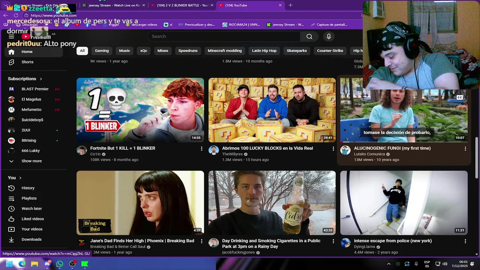Open options menu for Lucky Blocks video
The image size is (480, 270).
pyautogui.click(x=333, y=149)
